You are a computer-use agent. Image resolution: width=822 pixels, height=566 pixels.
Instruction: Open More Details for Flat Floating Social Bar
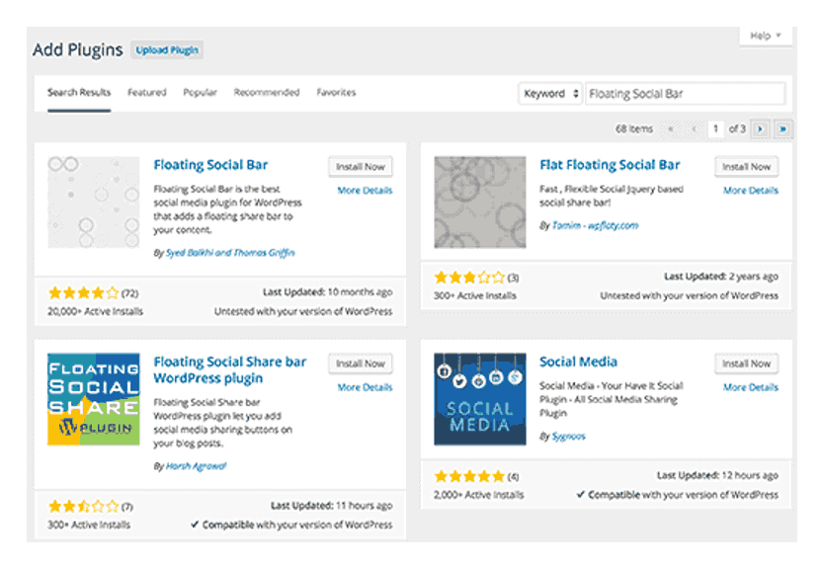pyautogui.click(x=751, y=191)
